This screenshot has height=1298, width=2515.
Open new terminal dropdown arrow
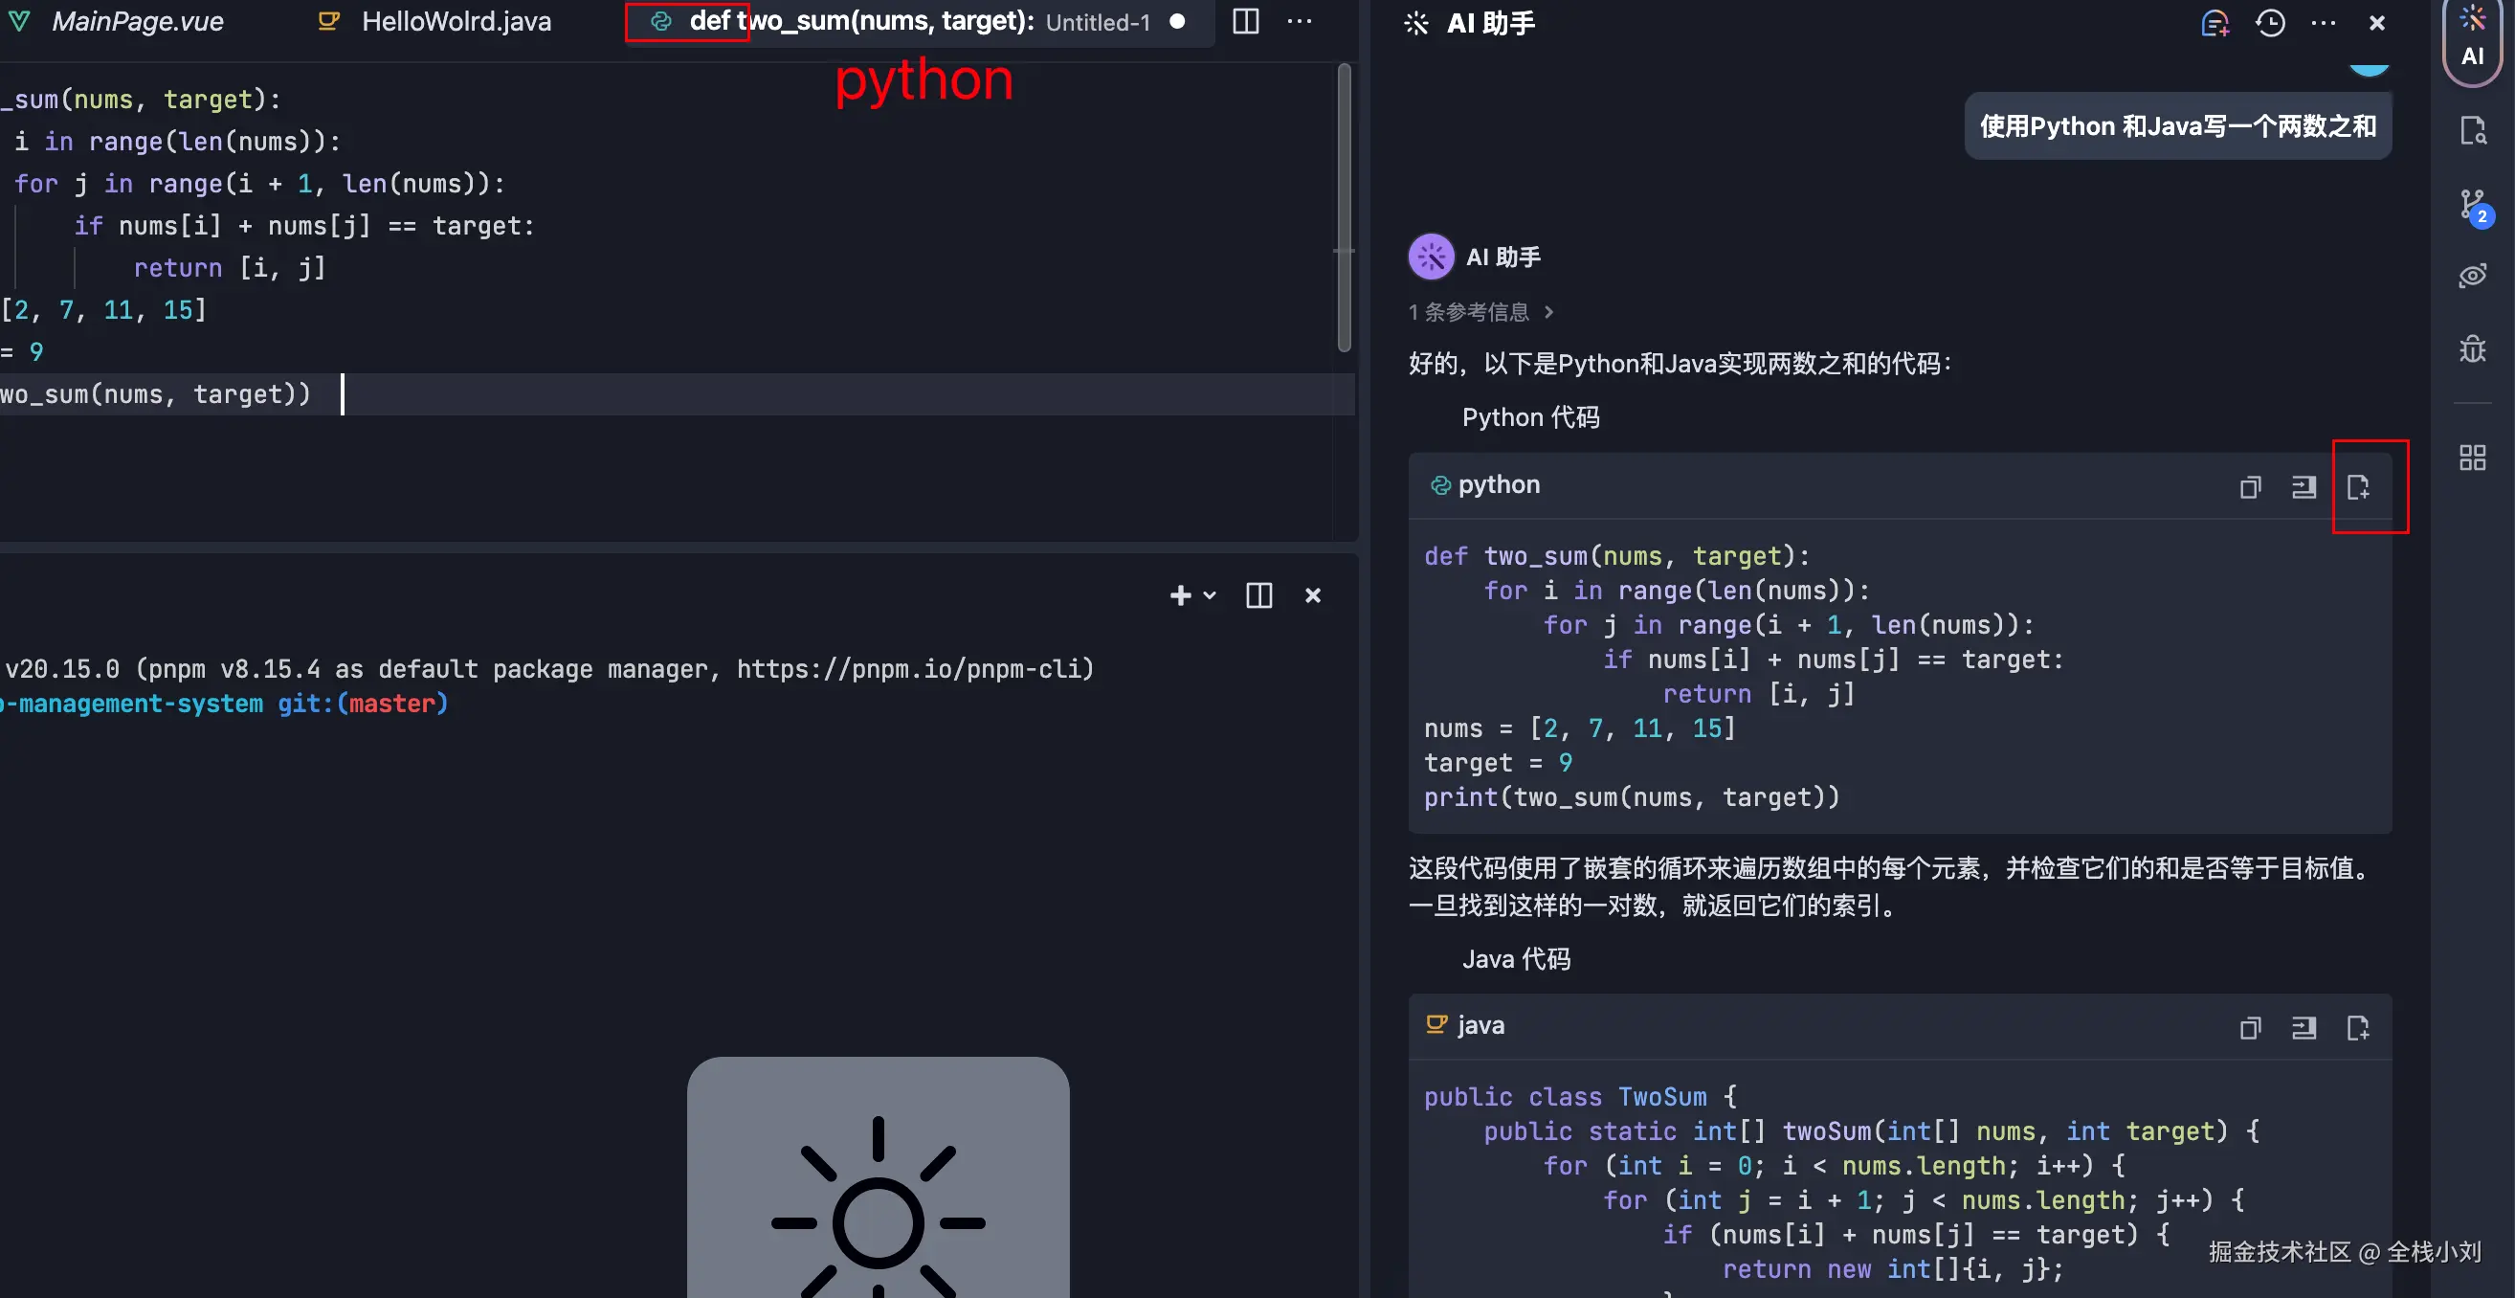point(1210,594)
